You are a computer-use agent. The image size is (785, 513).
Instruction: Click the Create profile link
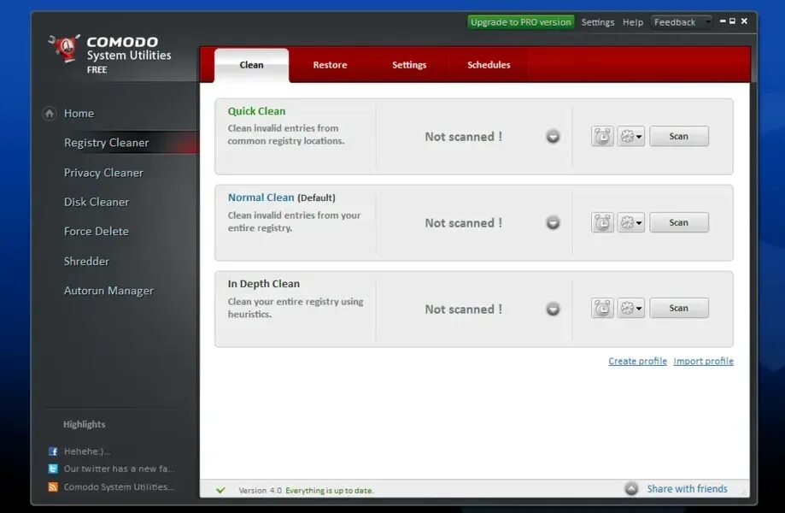pyautogui.click(x=637, y=361)
